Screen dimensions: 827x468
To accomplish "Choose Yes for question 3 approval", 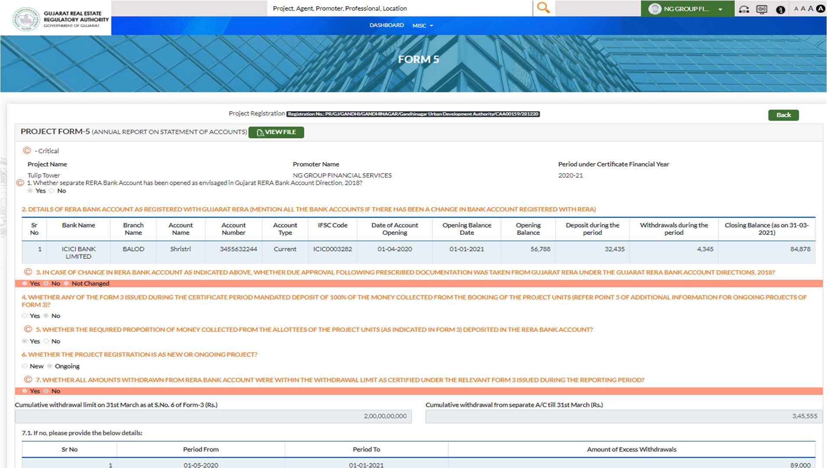I will tap(25, 283).
